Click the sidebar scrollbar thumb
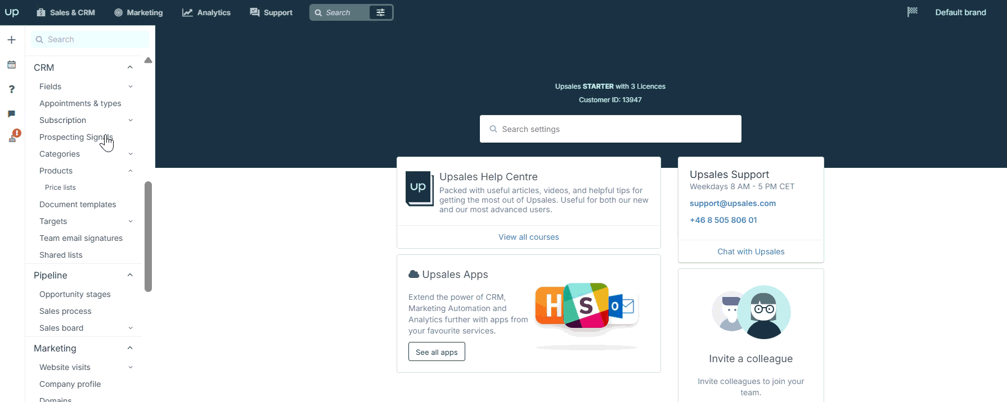The image size is (1007, 402). [148, 236]
